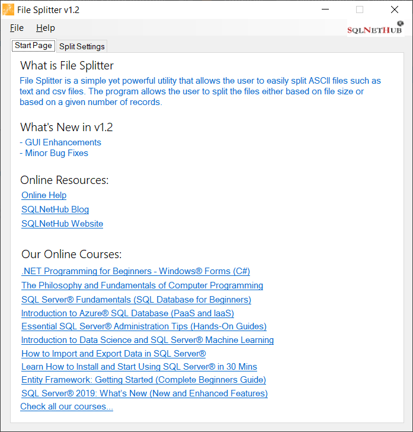Open How to Import and Export Data link
Viewport: 413px width, 432px height.
click(114, 354)
